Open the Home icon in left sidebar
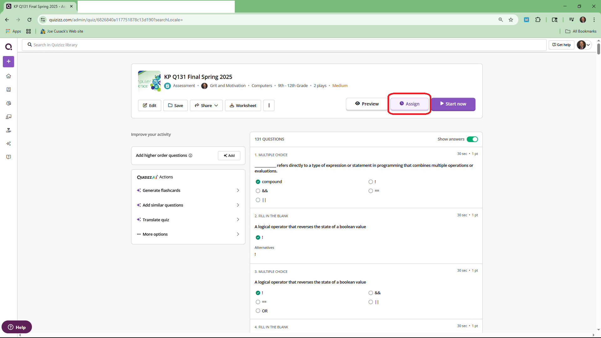Screen dimensions: 601x338 8,76
